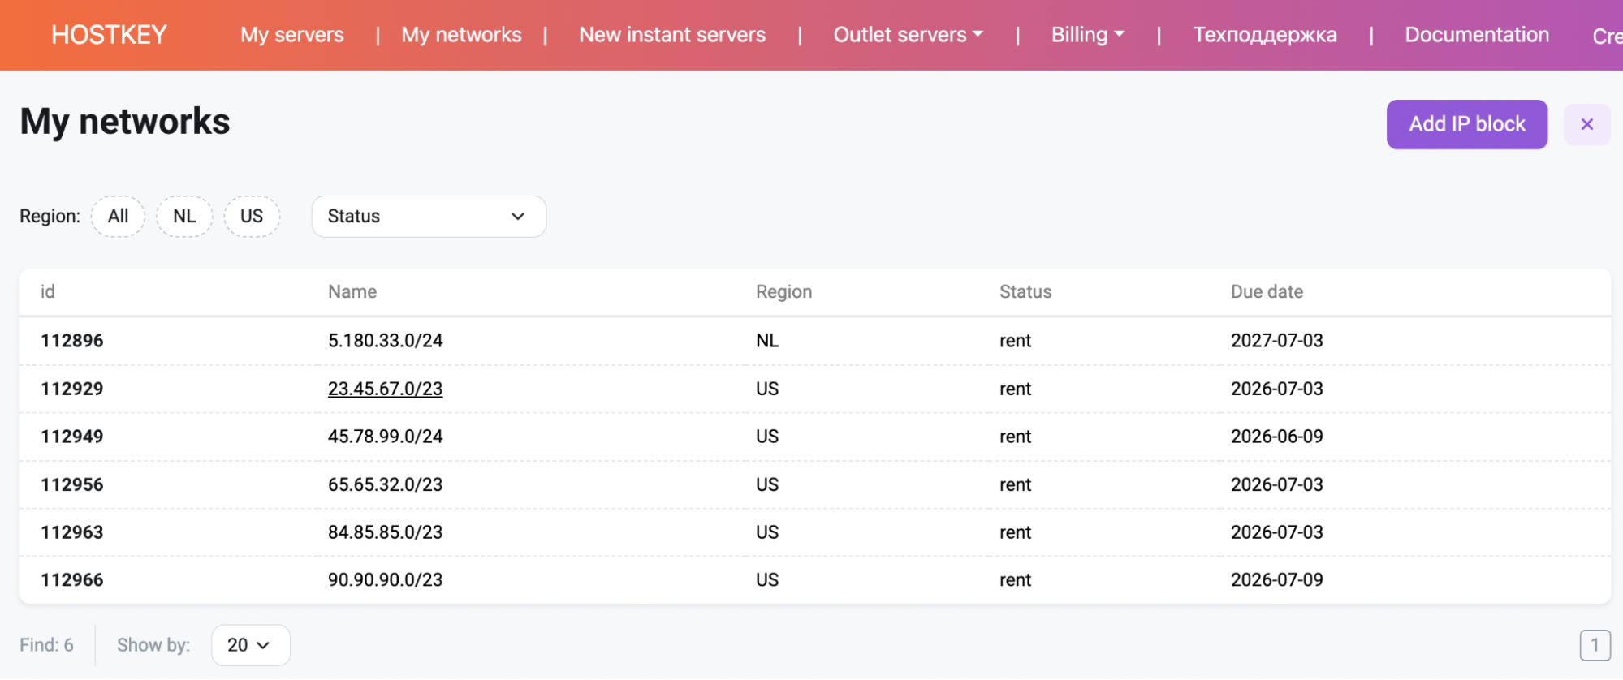This screenshot has width=1623, height=680.
Task: Click the purple X clear button
Action: point(1586,124)
